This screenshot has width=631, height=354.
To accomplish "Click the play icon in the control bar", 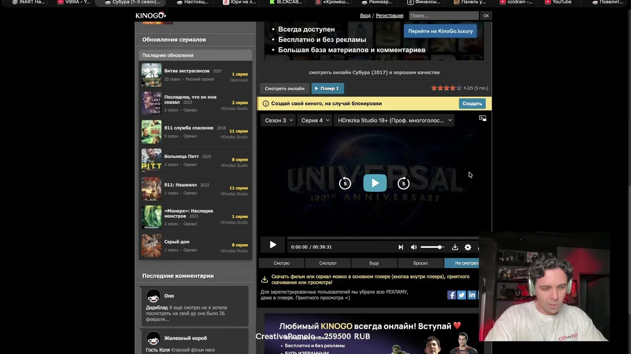I will (273, 245).
